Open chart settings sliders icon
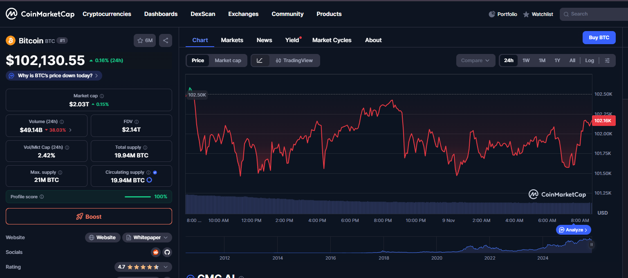 click(x=607, y=61)
